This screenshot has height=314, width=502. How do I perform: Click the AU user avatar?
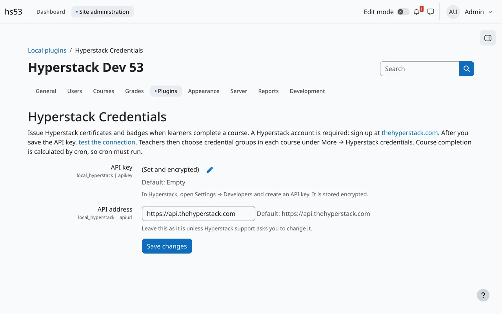[x=453, y=12]
